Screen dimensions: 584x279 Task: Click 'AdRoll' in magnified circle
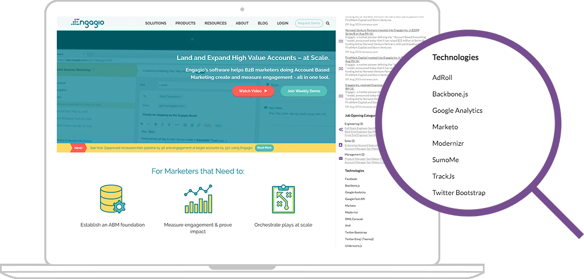pyautogui.click(x=442, y=78)
